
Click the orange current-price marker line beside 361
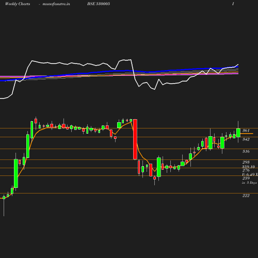pos(247,134)
